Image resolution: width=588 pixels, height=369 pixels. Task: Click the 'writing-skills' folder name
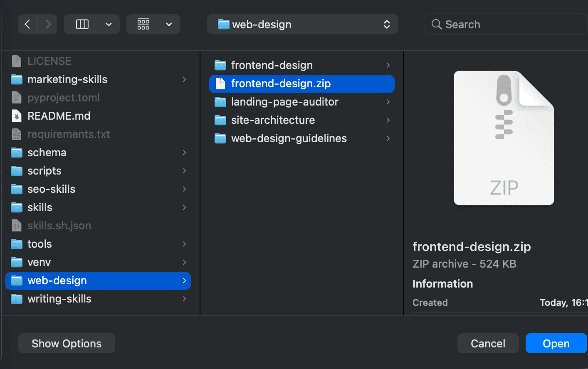coord(59,299)
